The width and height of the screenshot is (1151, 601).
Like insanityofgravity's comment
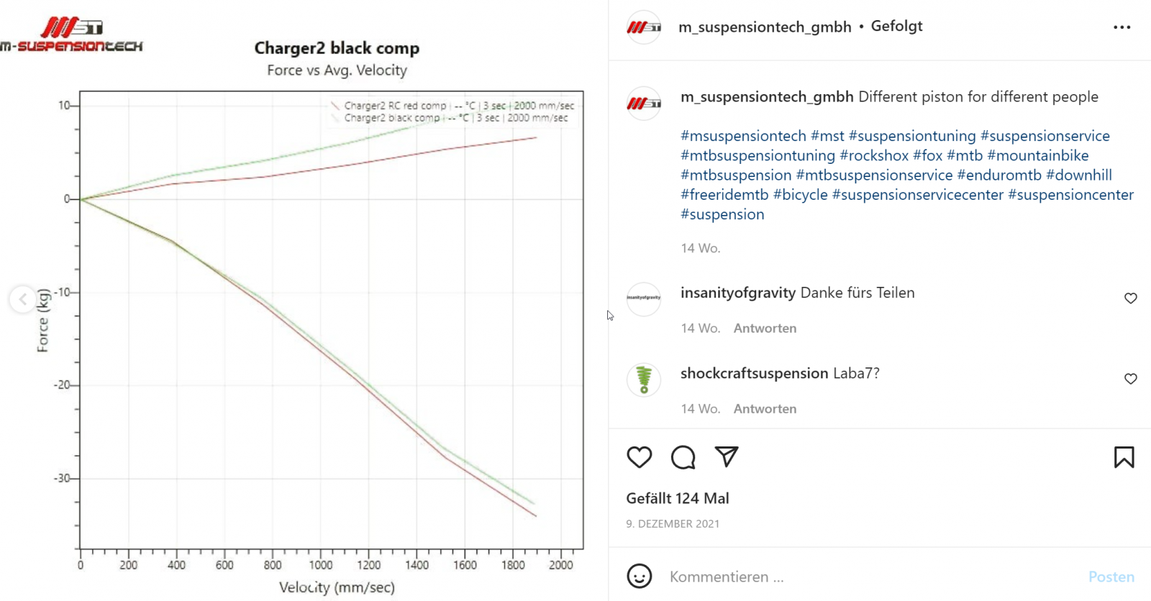click(x=1130, y=298)
